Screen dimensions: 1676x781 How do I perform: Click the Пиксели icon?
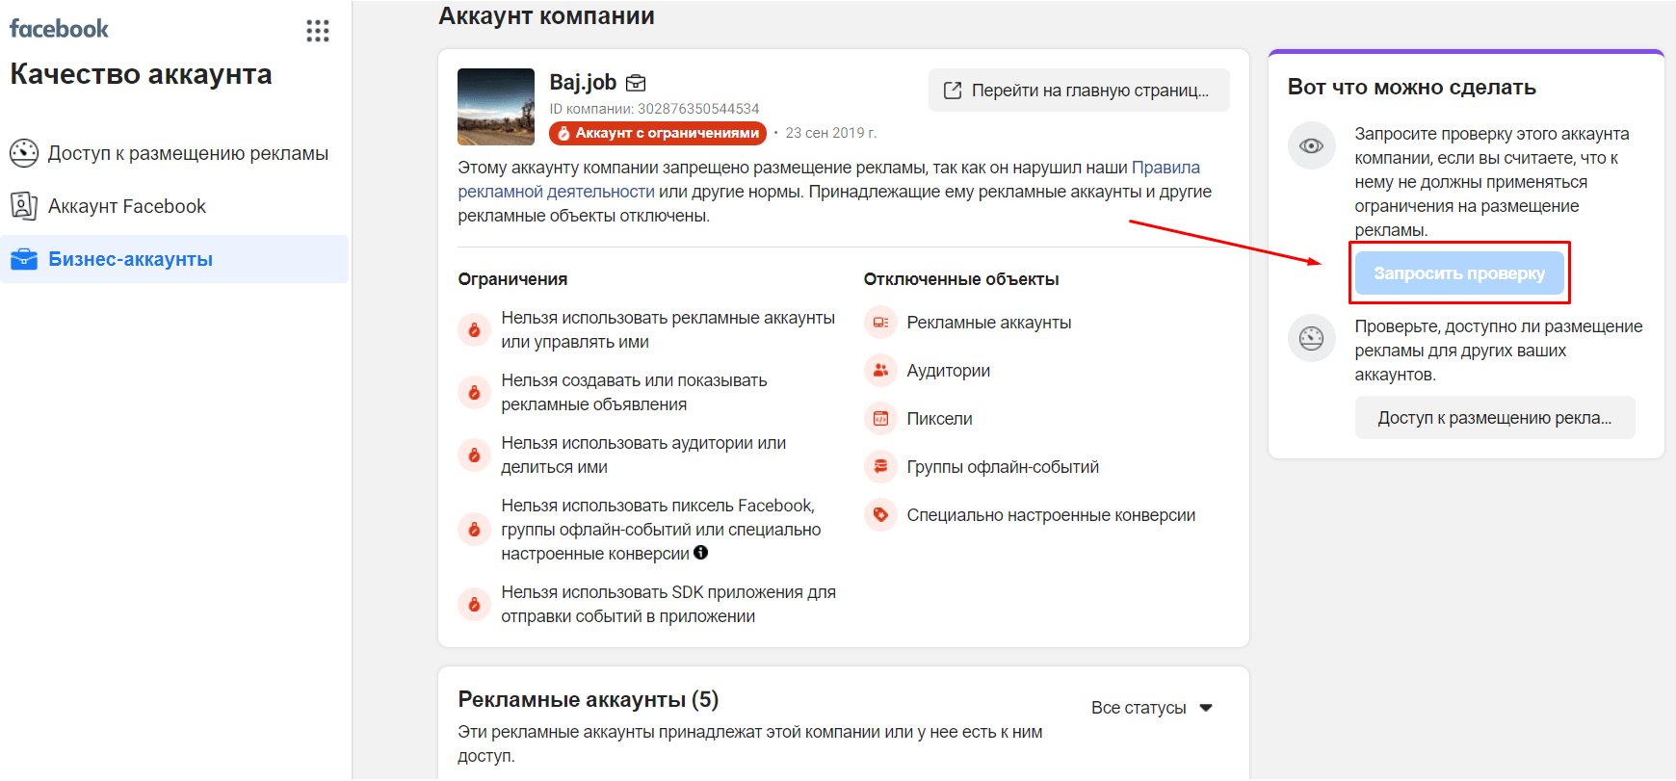(880, 419)
